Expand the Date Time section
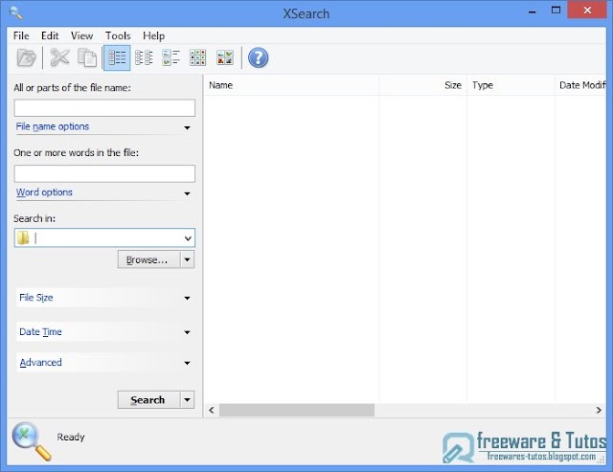The height and width of the screenshot is (472, 613). (104, 332)
